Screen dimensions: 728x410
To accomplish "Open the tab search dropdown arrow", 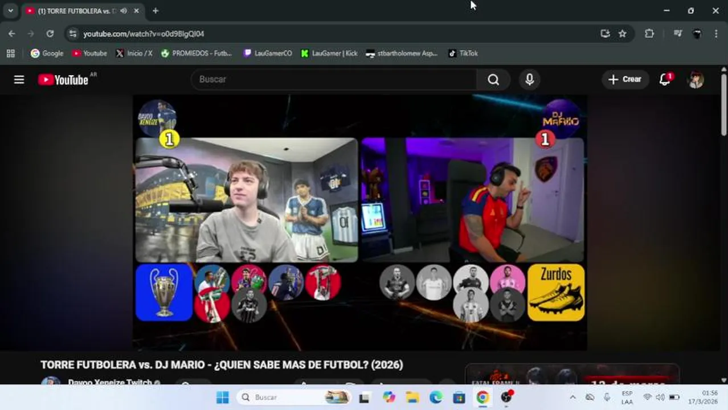I will click(10, 11).
